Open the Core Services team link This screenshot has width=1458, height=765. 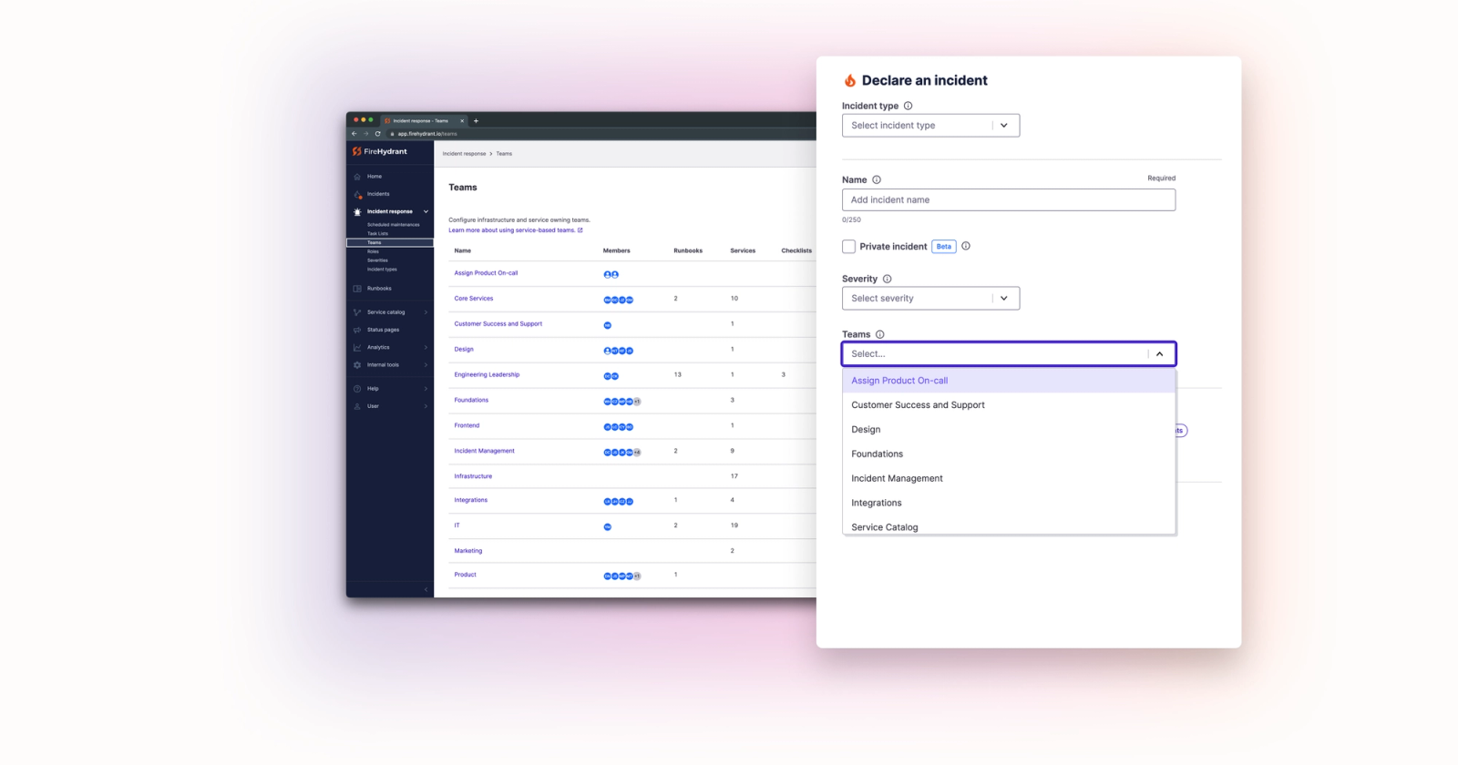click(474, 299)
